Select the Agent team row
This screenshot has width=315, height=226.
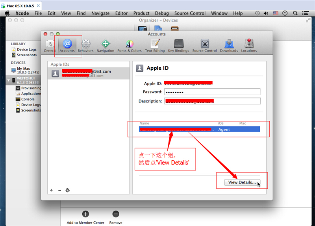click(200, 129)
